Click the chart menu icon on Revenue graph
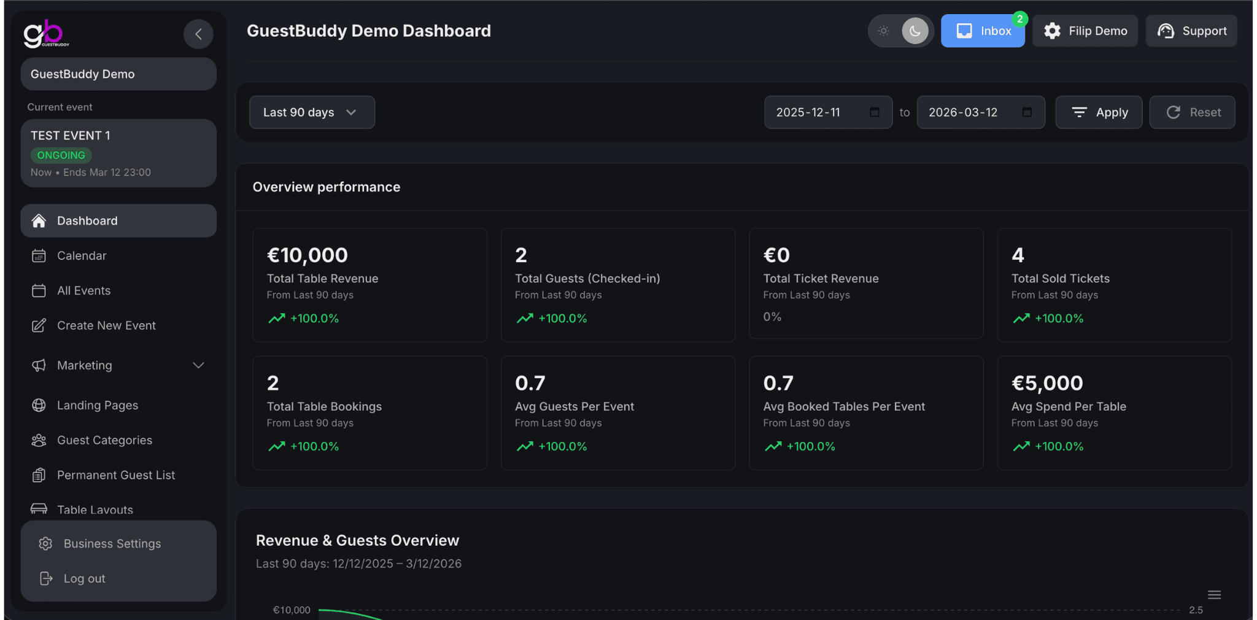1257x620 pixels. pyautogui.click(x=1214, y=595)
